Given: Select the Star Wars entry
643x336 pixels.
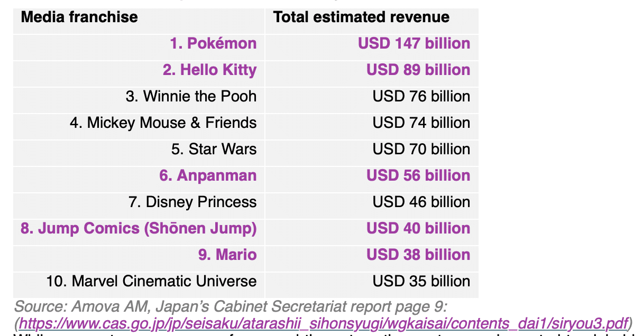Looking at the screenshot, I should [214, 149].
